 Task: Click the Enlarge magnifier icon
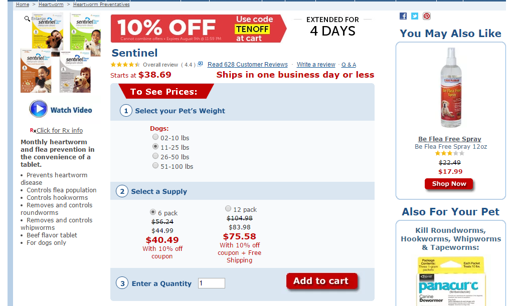(27, 19)
